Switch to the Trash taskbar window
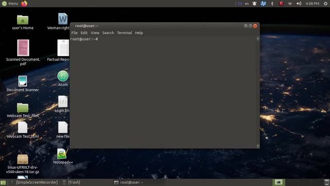 [72, 182]
